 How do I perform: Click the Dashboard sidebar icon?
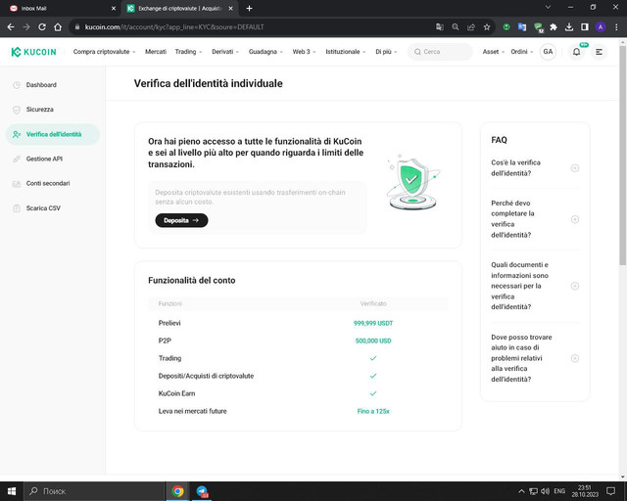pos(17,85)
